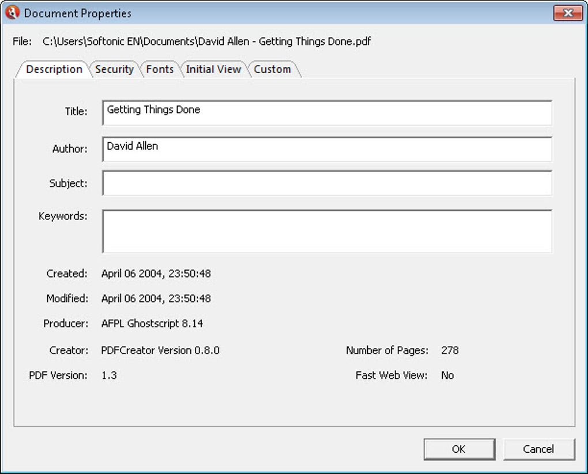Image resolution: width=588 pixels, height=474 pixels.
Task: Click the file path text
Action: click(x=206, y=41)
